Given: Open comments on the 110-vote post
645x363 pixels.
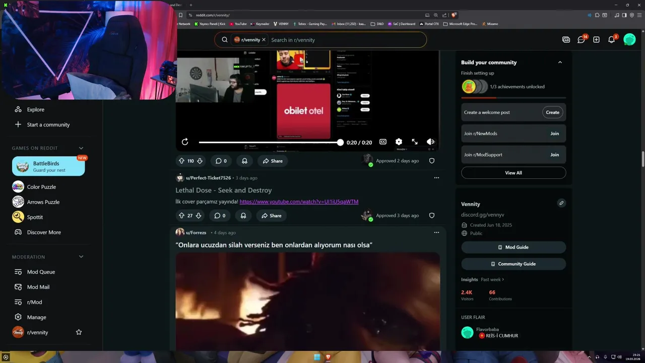Looking at the screenshot, I should click(x=221, y=161).
